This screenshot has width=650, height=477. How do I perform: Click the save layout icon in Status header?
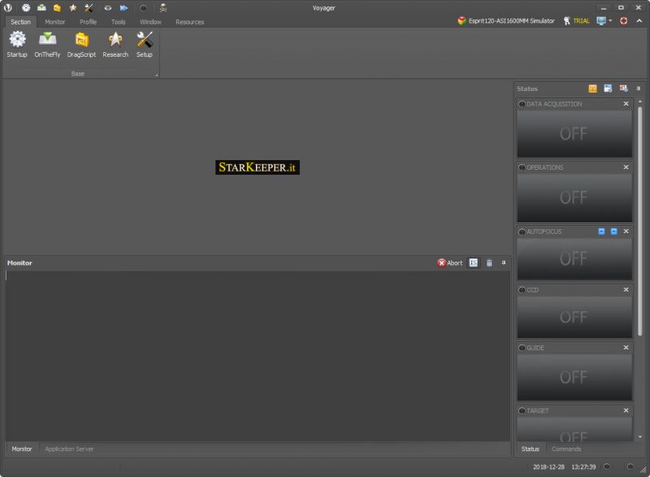click(x=608, y=89)
